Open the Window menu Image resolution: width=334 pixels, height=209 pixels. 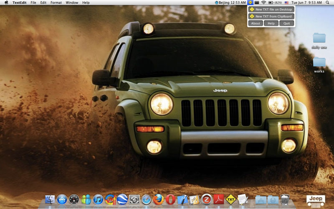(x=72, y=3)
